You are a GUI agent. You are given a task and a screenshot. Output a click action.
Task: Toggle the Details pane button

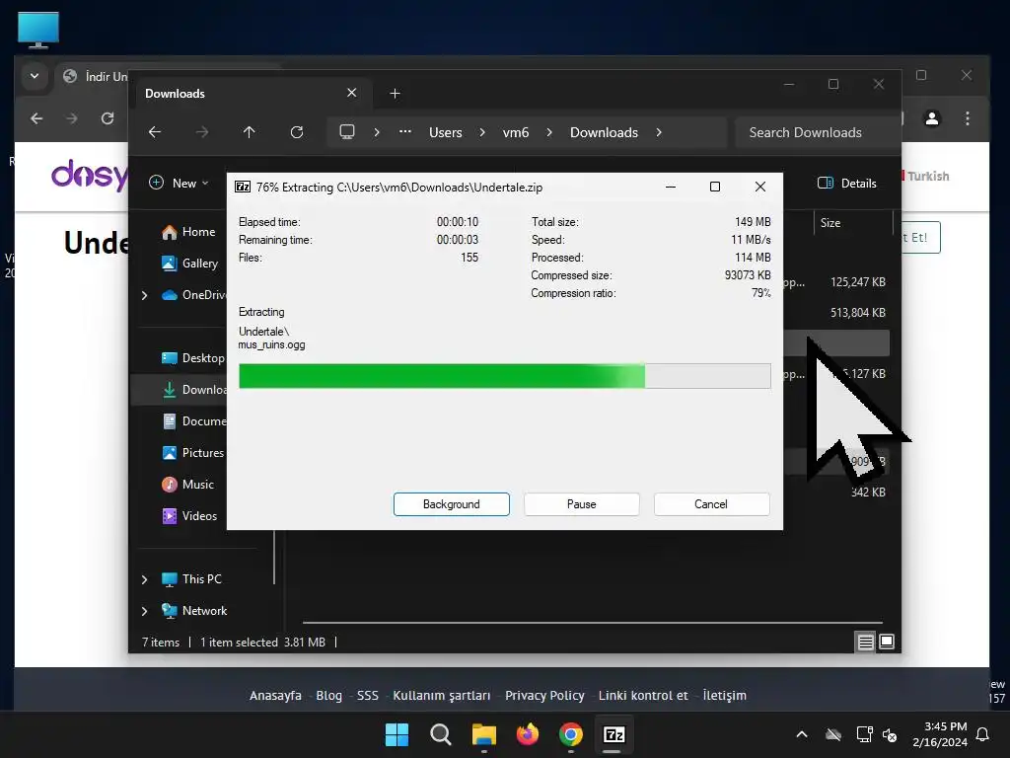click(846, 183)
